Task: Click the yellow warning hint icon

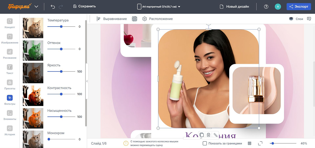Action: coord(126,143)
